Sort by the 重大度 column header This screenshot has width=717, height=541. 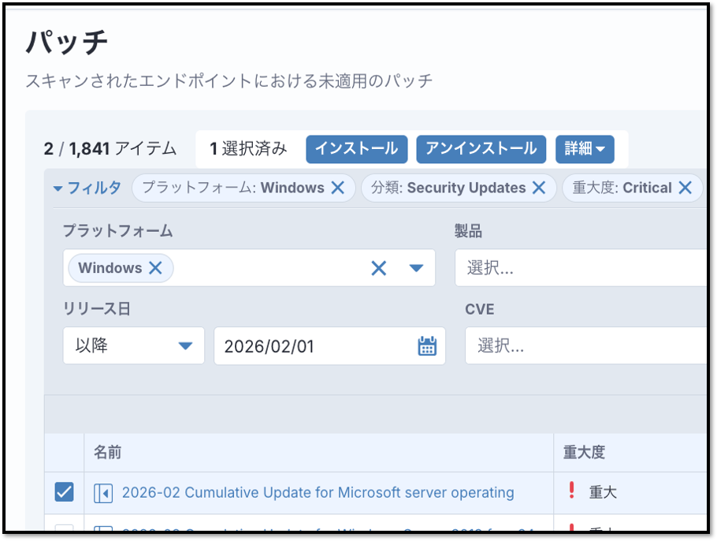click(584, 452)
